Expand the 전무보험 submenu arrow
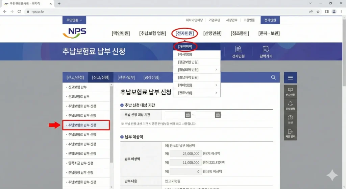This screenshot has height=189, width=346. (x=216, y=93)
